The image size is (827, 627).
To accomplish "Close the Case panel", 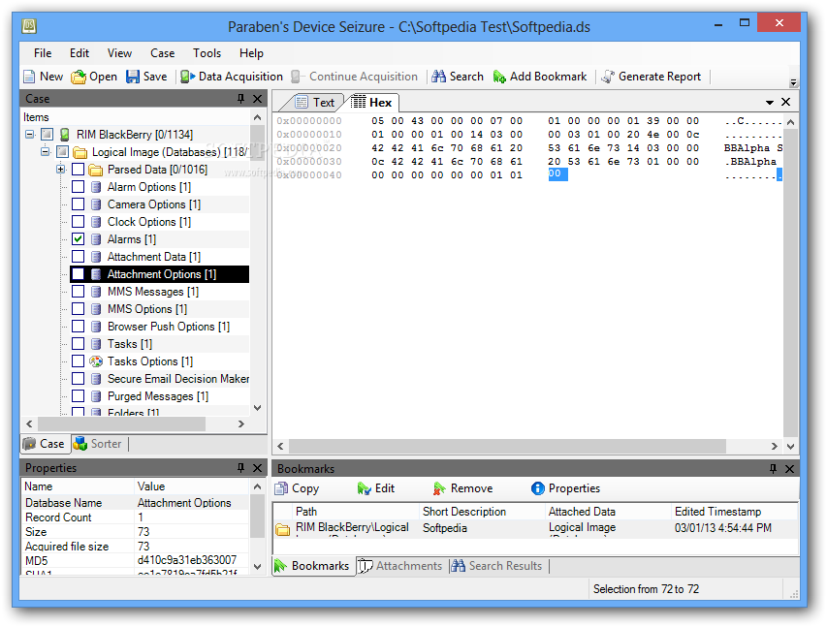I will click(x=257, y=99).
